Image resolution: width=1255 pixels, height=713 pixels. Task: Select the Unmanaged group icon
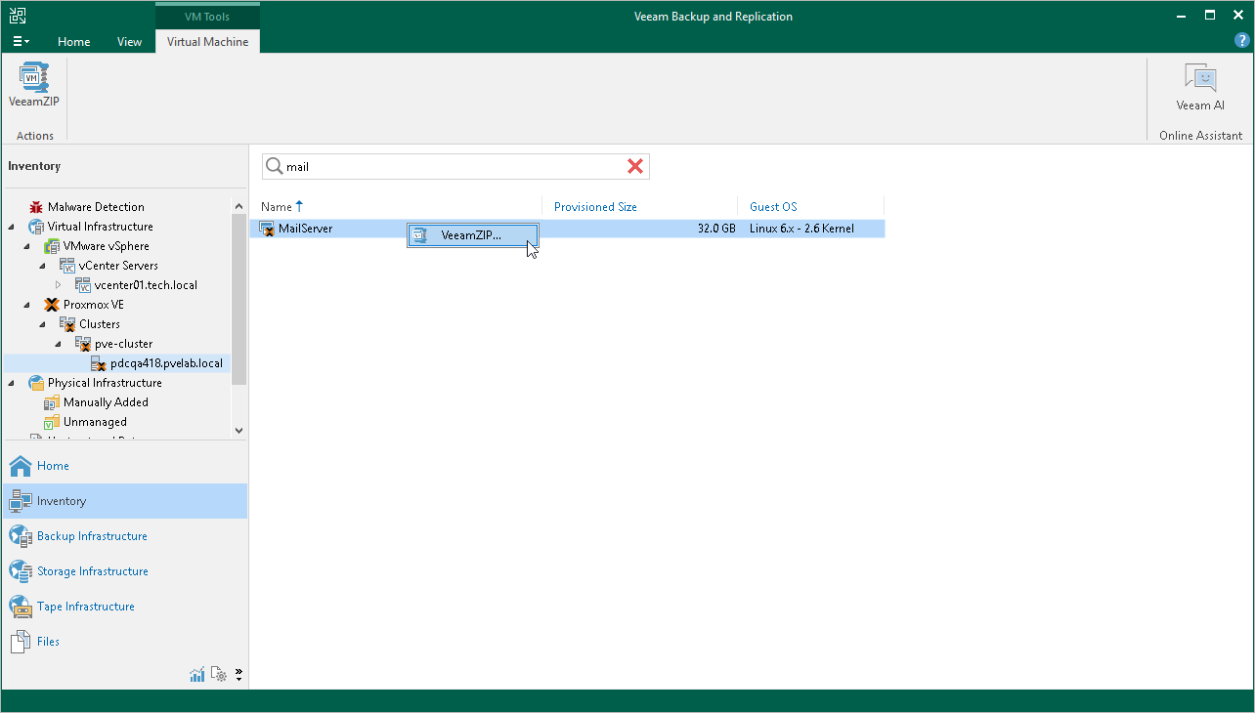[x=53, y=422]
